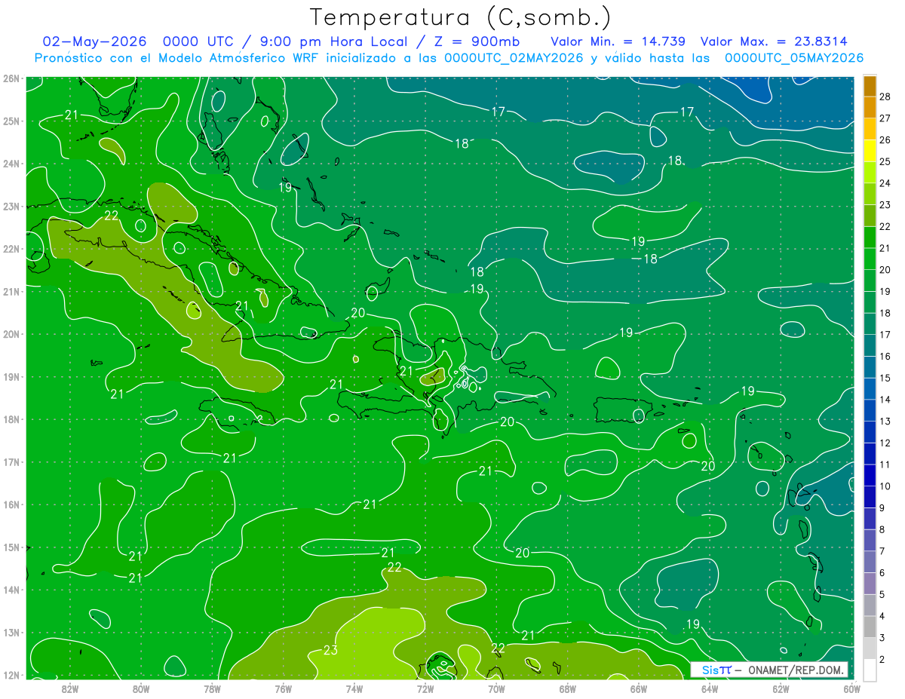Viewport: 905px width, 699px height.
Task: Click the 26N latitude axis label
Action: pyautogui.click(x=11, y=78)
